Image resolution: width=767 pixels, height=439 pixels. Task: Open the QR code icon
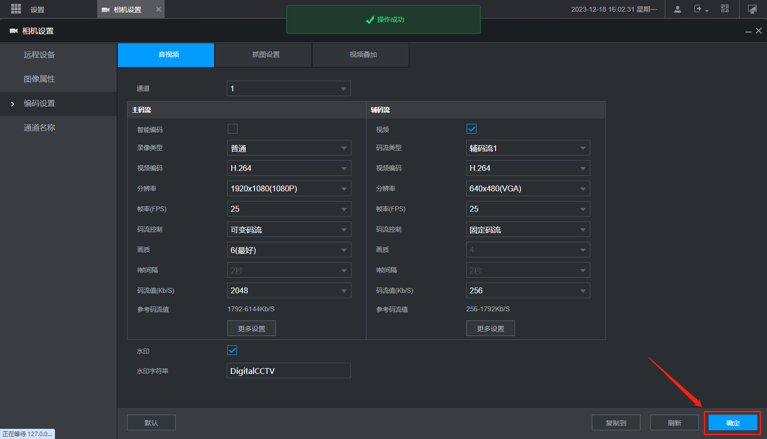725,9
